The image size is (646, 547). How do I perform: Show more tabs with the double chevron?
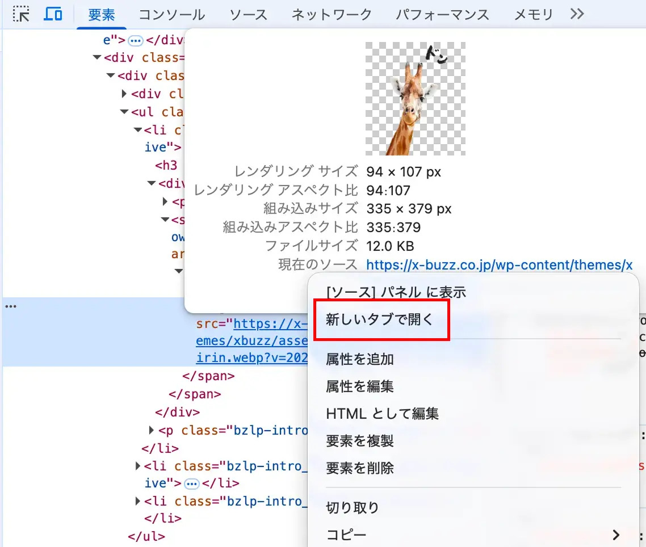point(577,14)
